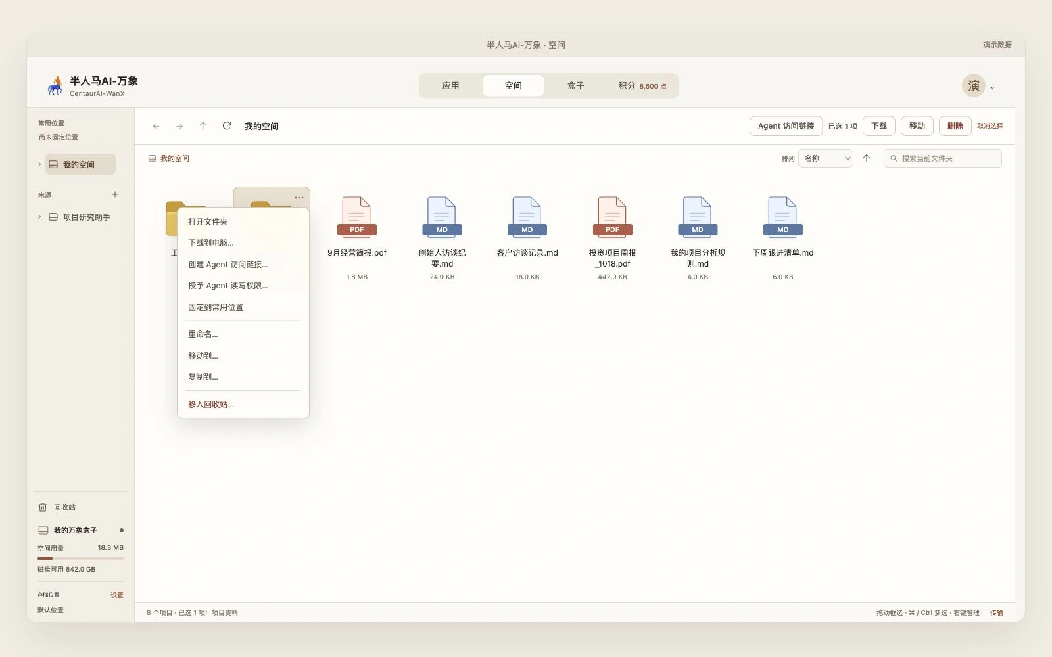Go up one folder level
Image resolution: width=1052 pixels, height=657 pixels.
click(x=203, y=126)
